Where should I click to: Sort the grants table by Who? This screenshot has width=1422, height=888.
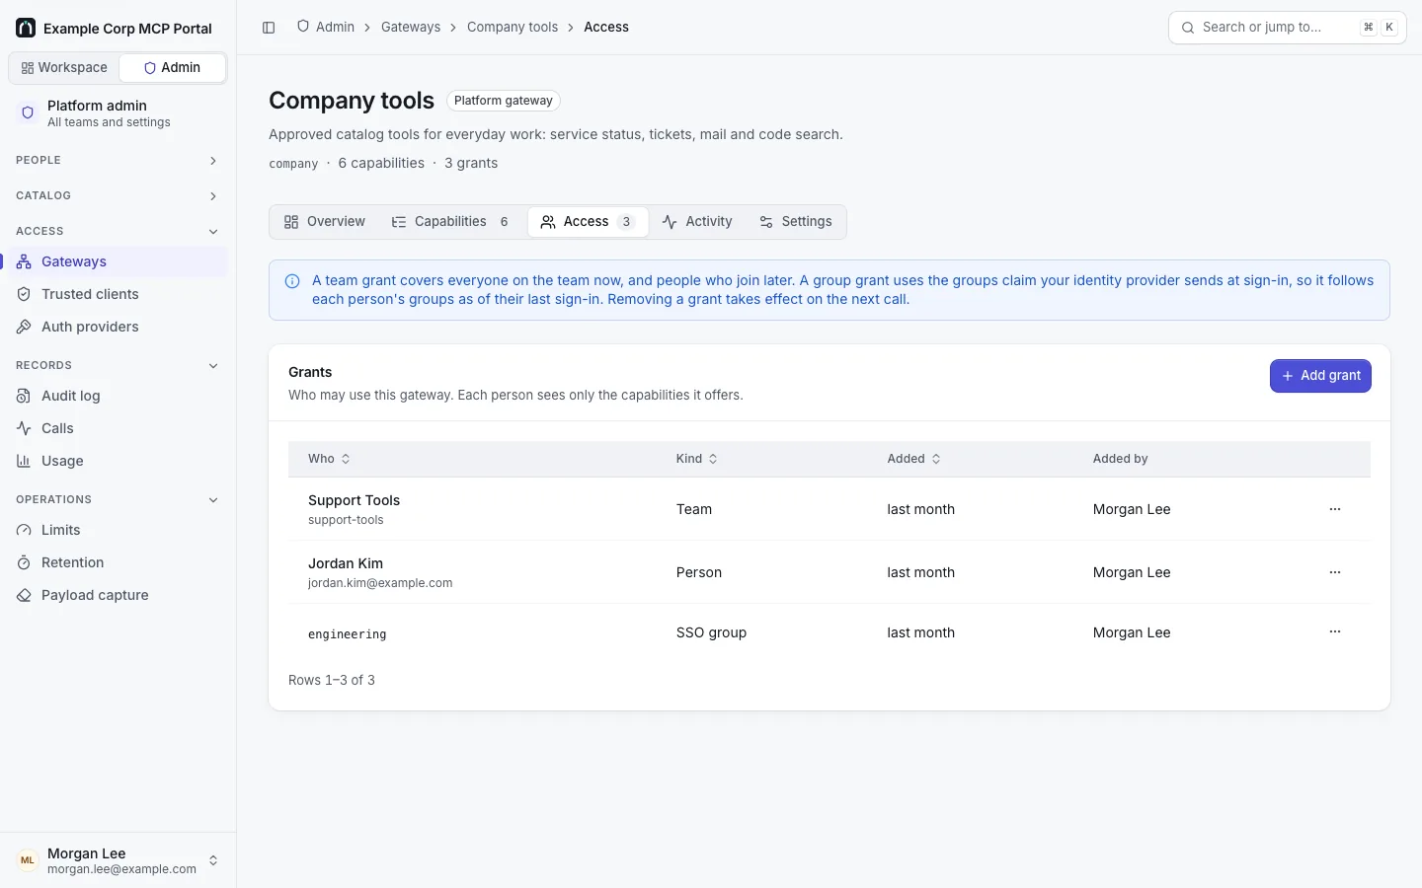tap(329, 459)
